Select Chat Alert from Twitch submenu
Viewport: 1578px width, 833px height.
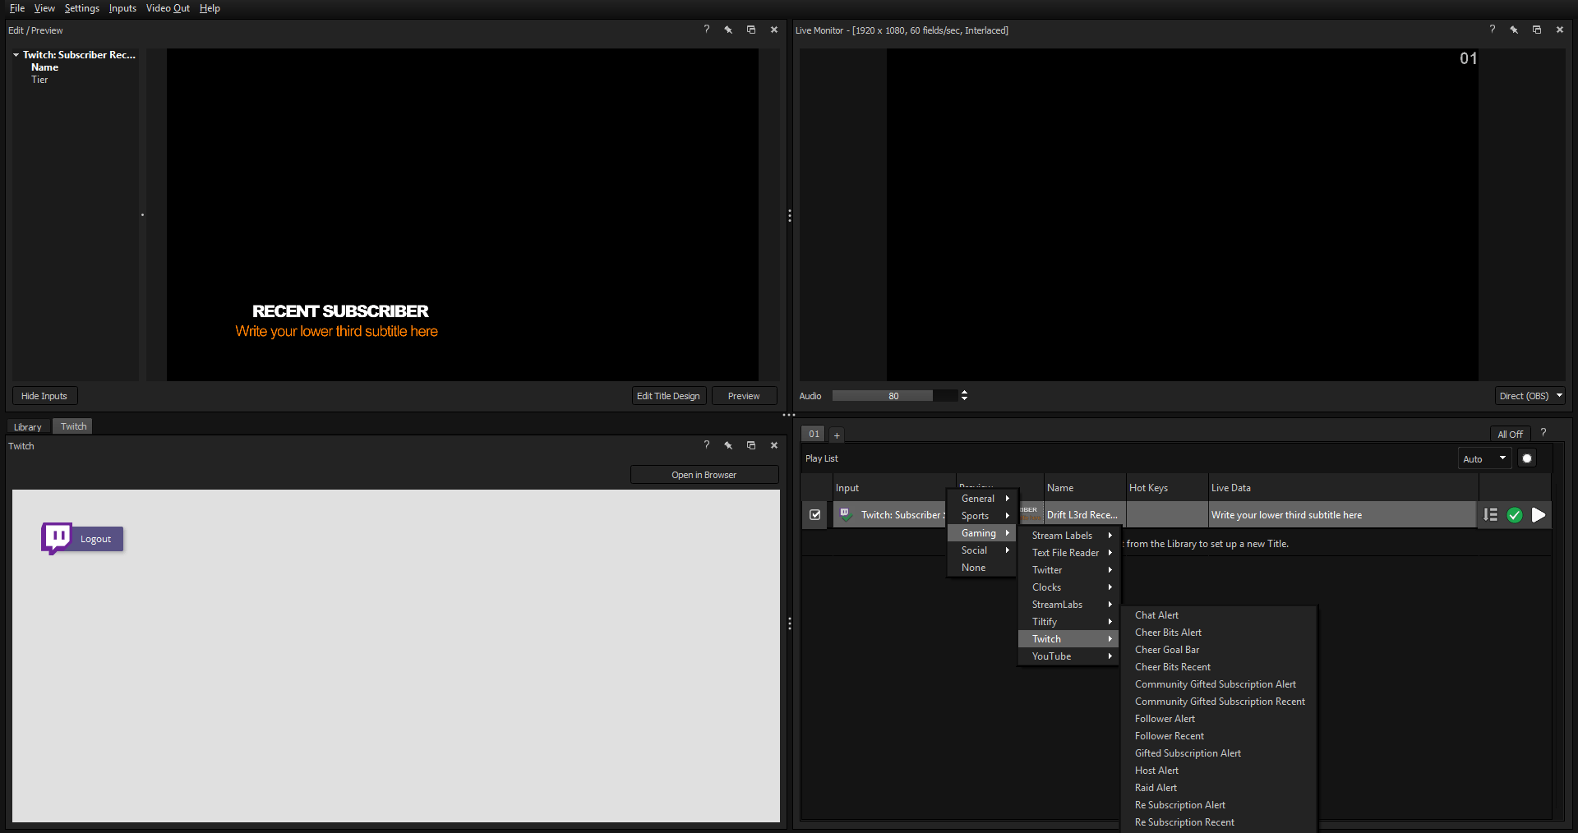coord(1219,615)
